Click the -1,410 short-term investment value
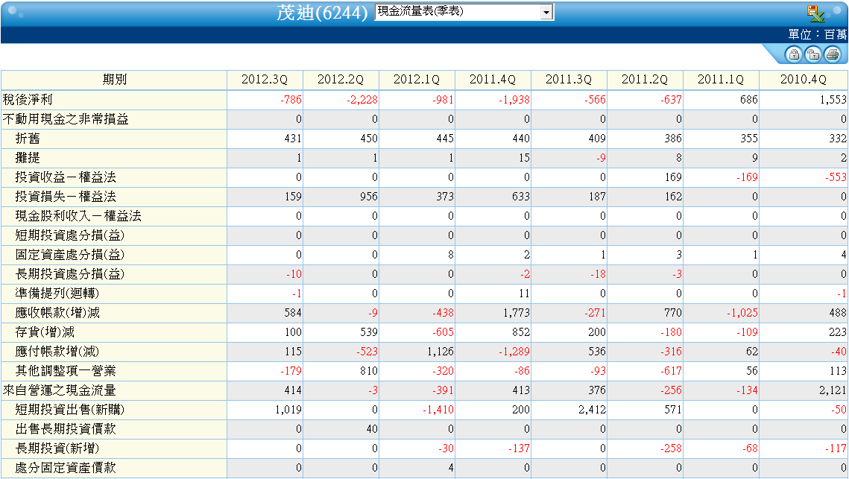This screenshot has height=479, width=849. click(x=438, y=410)
